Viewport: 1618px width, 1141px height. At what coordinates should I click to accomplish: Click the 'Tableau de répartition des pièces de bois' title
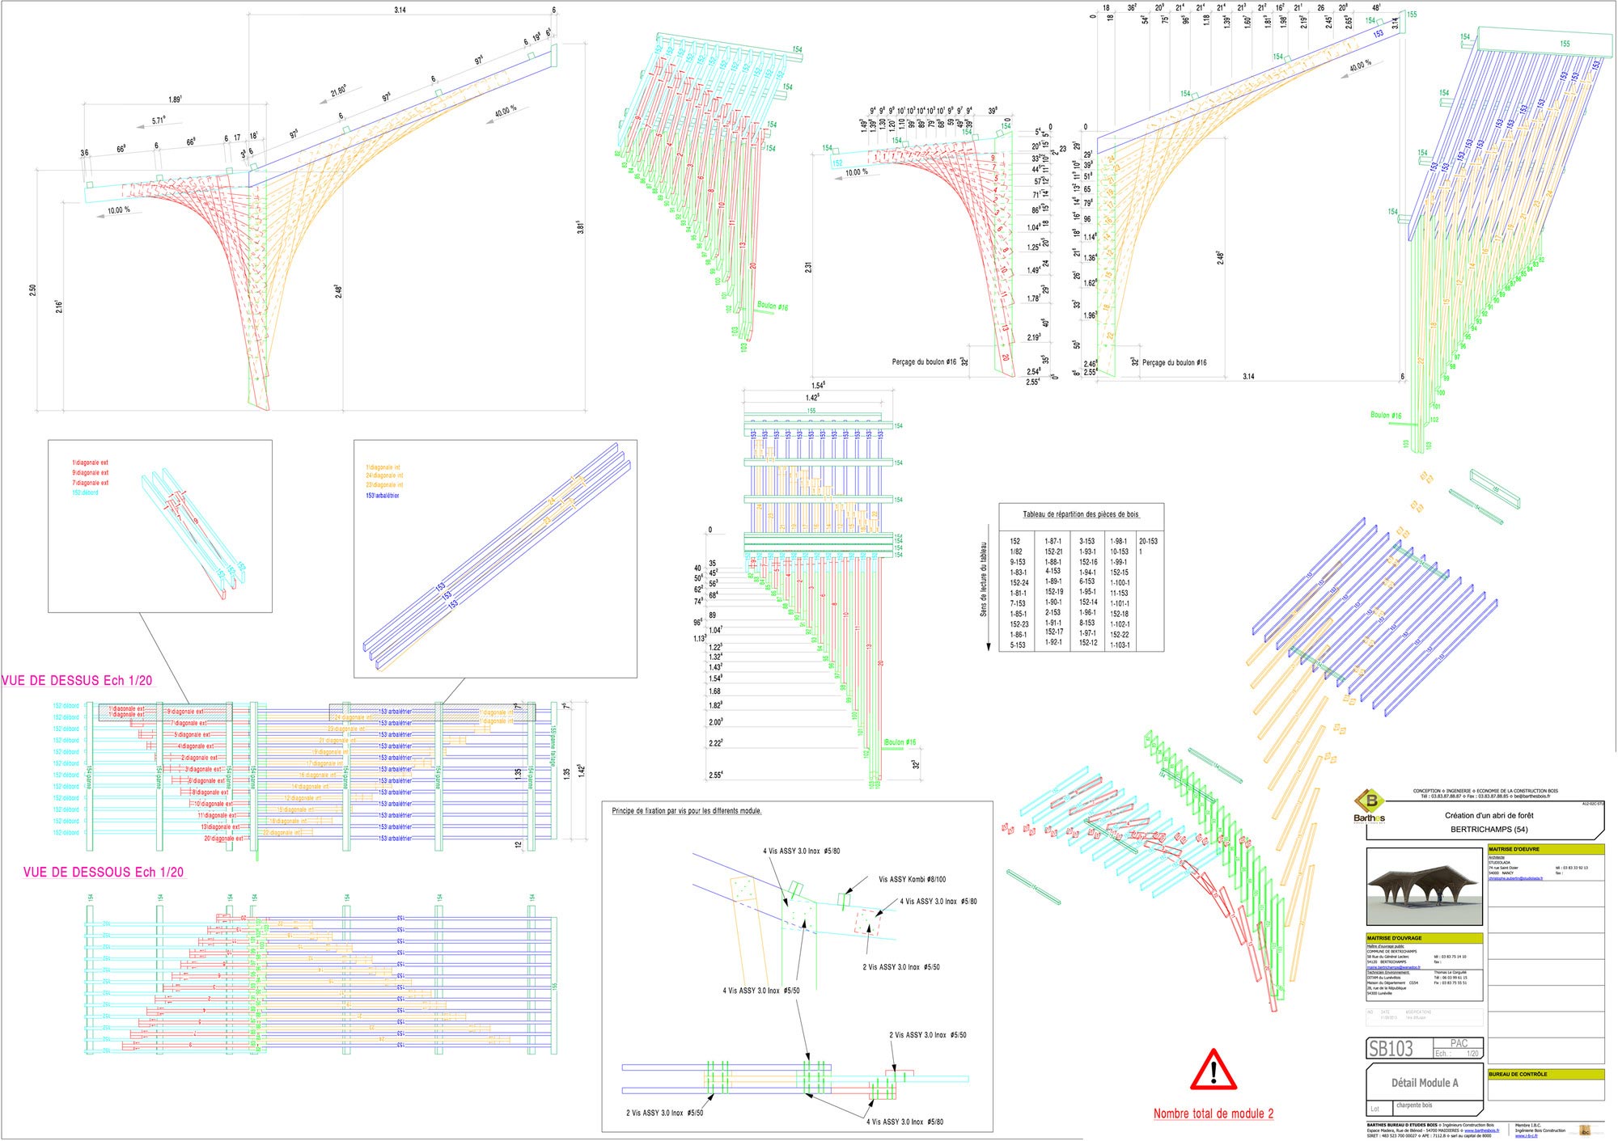pyautogui.click(x=1080, y=514)
